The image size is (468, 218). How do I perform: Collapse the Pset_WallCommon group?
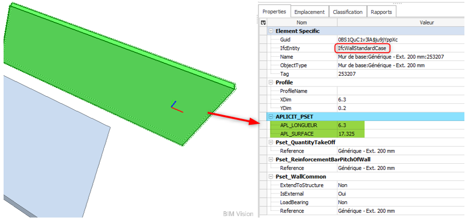271,177
